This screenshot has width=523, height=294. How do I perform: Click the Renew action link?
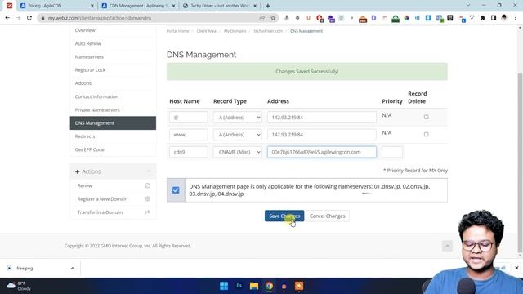pyautogui.click(x=85, y=185)
